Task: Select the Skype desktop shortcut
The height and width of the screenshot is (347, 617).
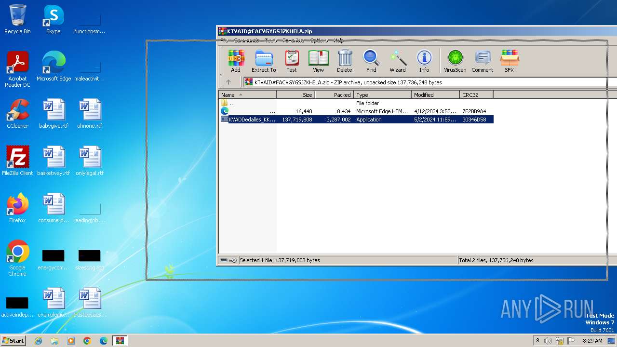Action: pos(54,20)
